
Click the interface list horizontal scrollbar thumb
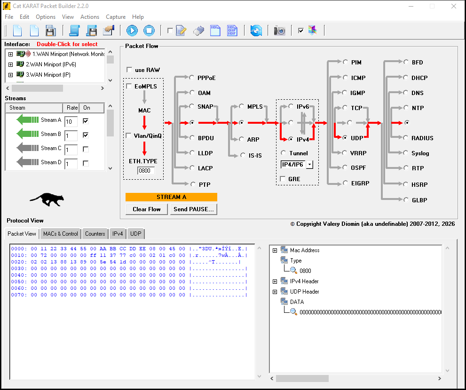click(x=37, y=88)
